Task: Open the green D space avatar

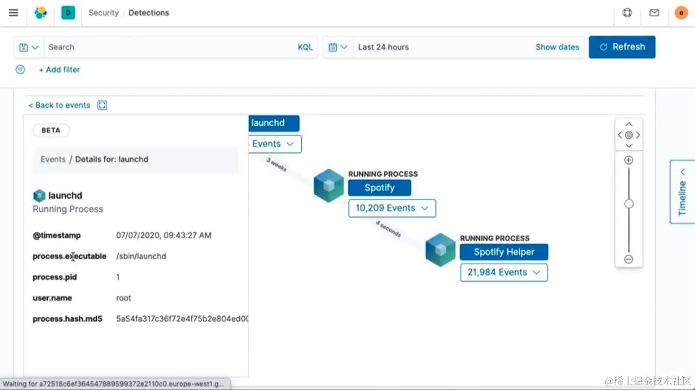Action: (68, 12)
